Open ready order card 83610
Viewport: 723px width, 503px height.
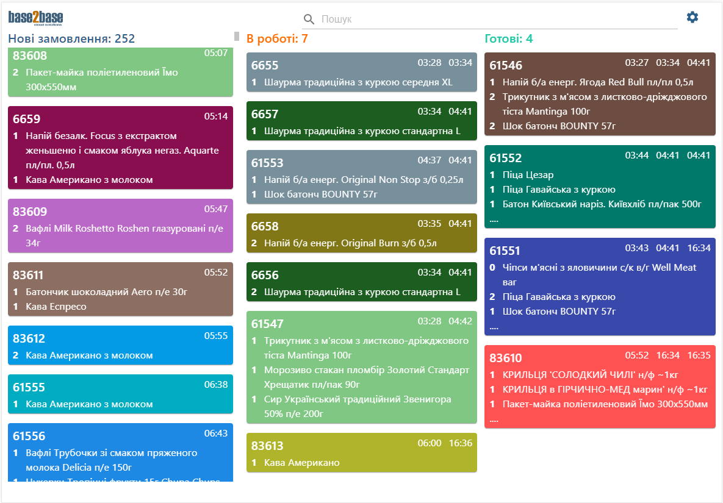pos(600,387)
